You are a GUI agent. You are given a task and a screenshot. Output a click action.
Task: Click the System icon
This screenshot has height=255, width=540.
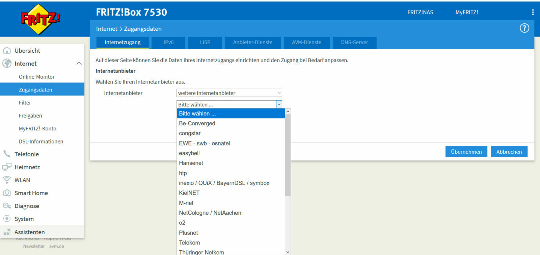[7, 219]
